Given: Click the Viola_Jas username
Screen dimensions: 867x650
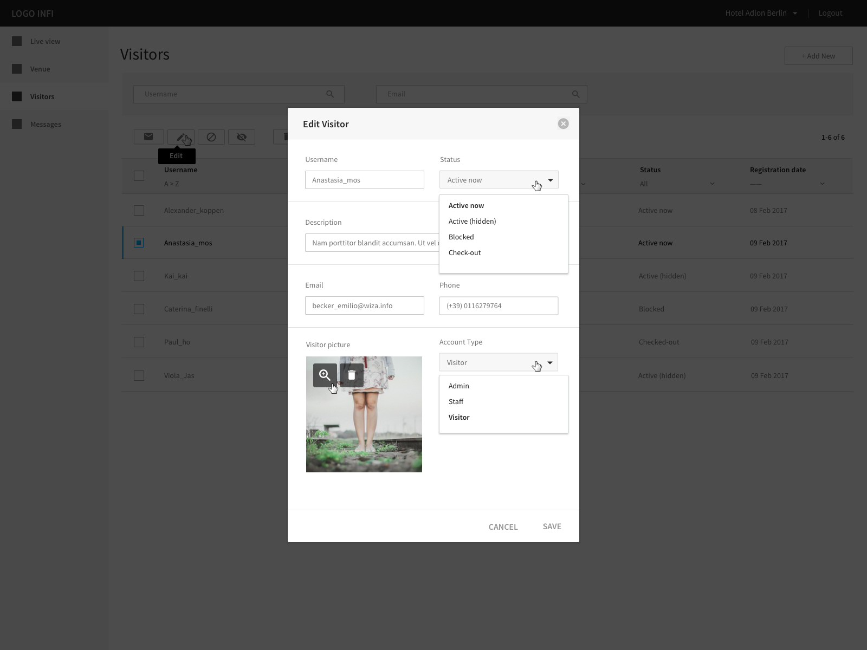Looking at the screenshot, I should [179, 375].
